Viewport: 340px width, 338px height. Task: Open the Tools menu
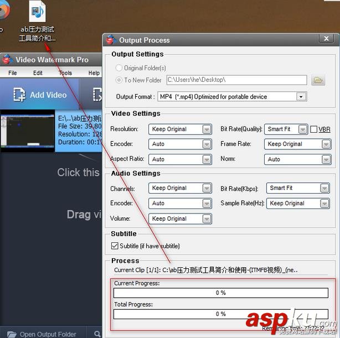tap(65, 73)
